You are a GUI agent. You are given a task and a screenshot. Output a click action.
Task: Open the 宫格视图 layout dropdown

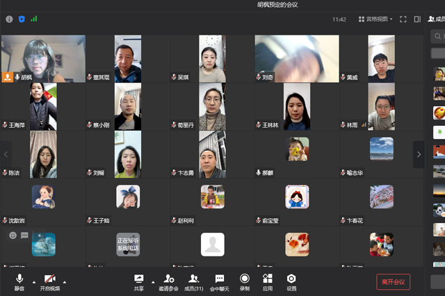pyautogui.click(x=375, y=19)
